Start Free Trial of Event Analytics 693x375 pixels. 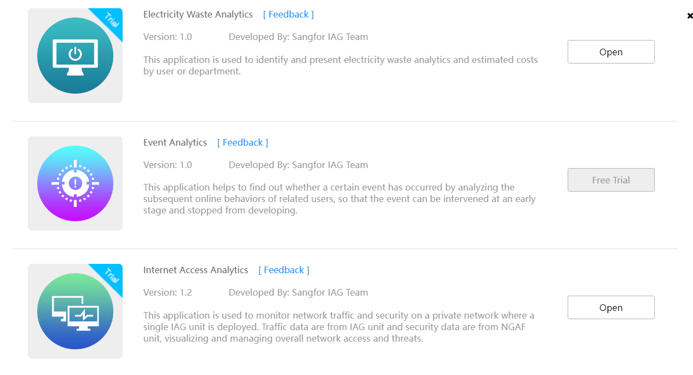(610, 180)
